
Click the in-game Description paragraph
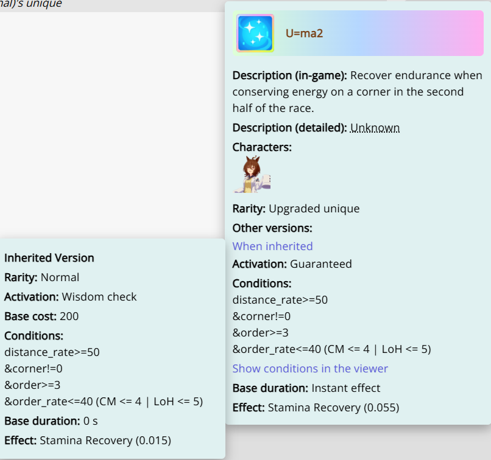(358, 92)
